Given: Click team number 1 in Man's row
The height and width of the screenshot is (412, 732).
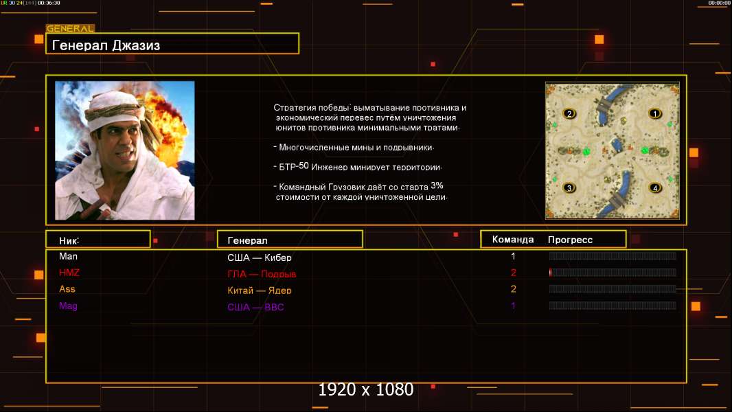Looking at the screenshot, I should tap(513, 256).
